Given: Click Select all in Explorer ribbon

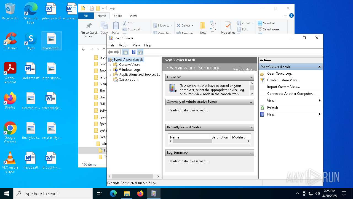Looking at the screenshot, I should [267, 23].
